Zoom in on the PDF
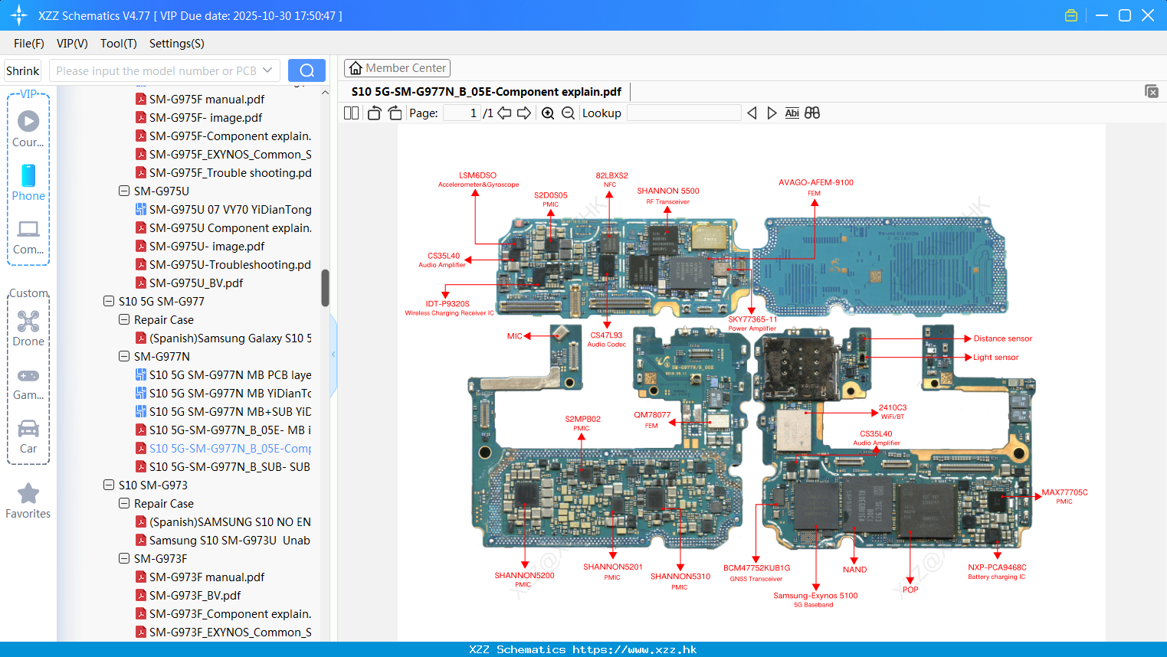Image resolution: width=1167 pixels, height=657 pixels. click(548, 113)
